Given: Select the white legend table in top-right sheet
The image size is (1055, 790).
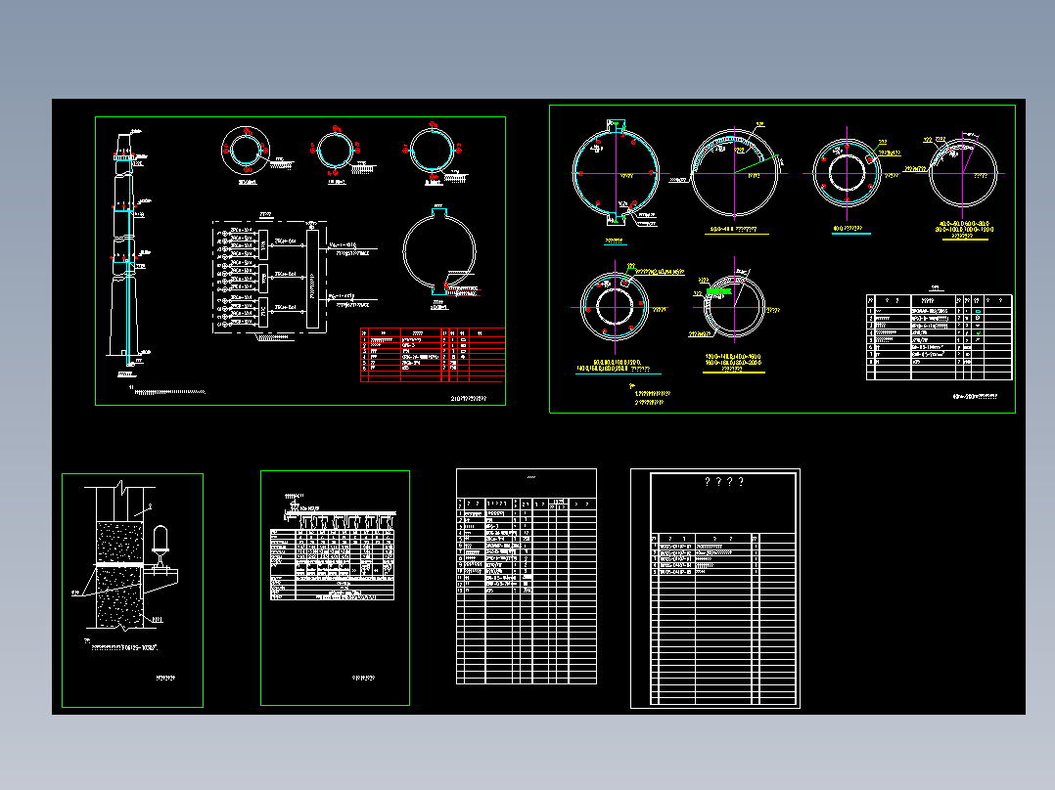Looking at the screenshot, I should click(x=940, y=337).
